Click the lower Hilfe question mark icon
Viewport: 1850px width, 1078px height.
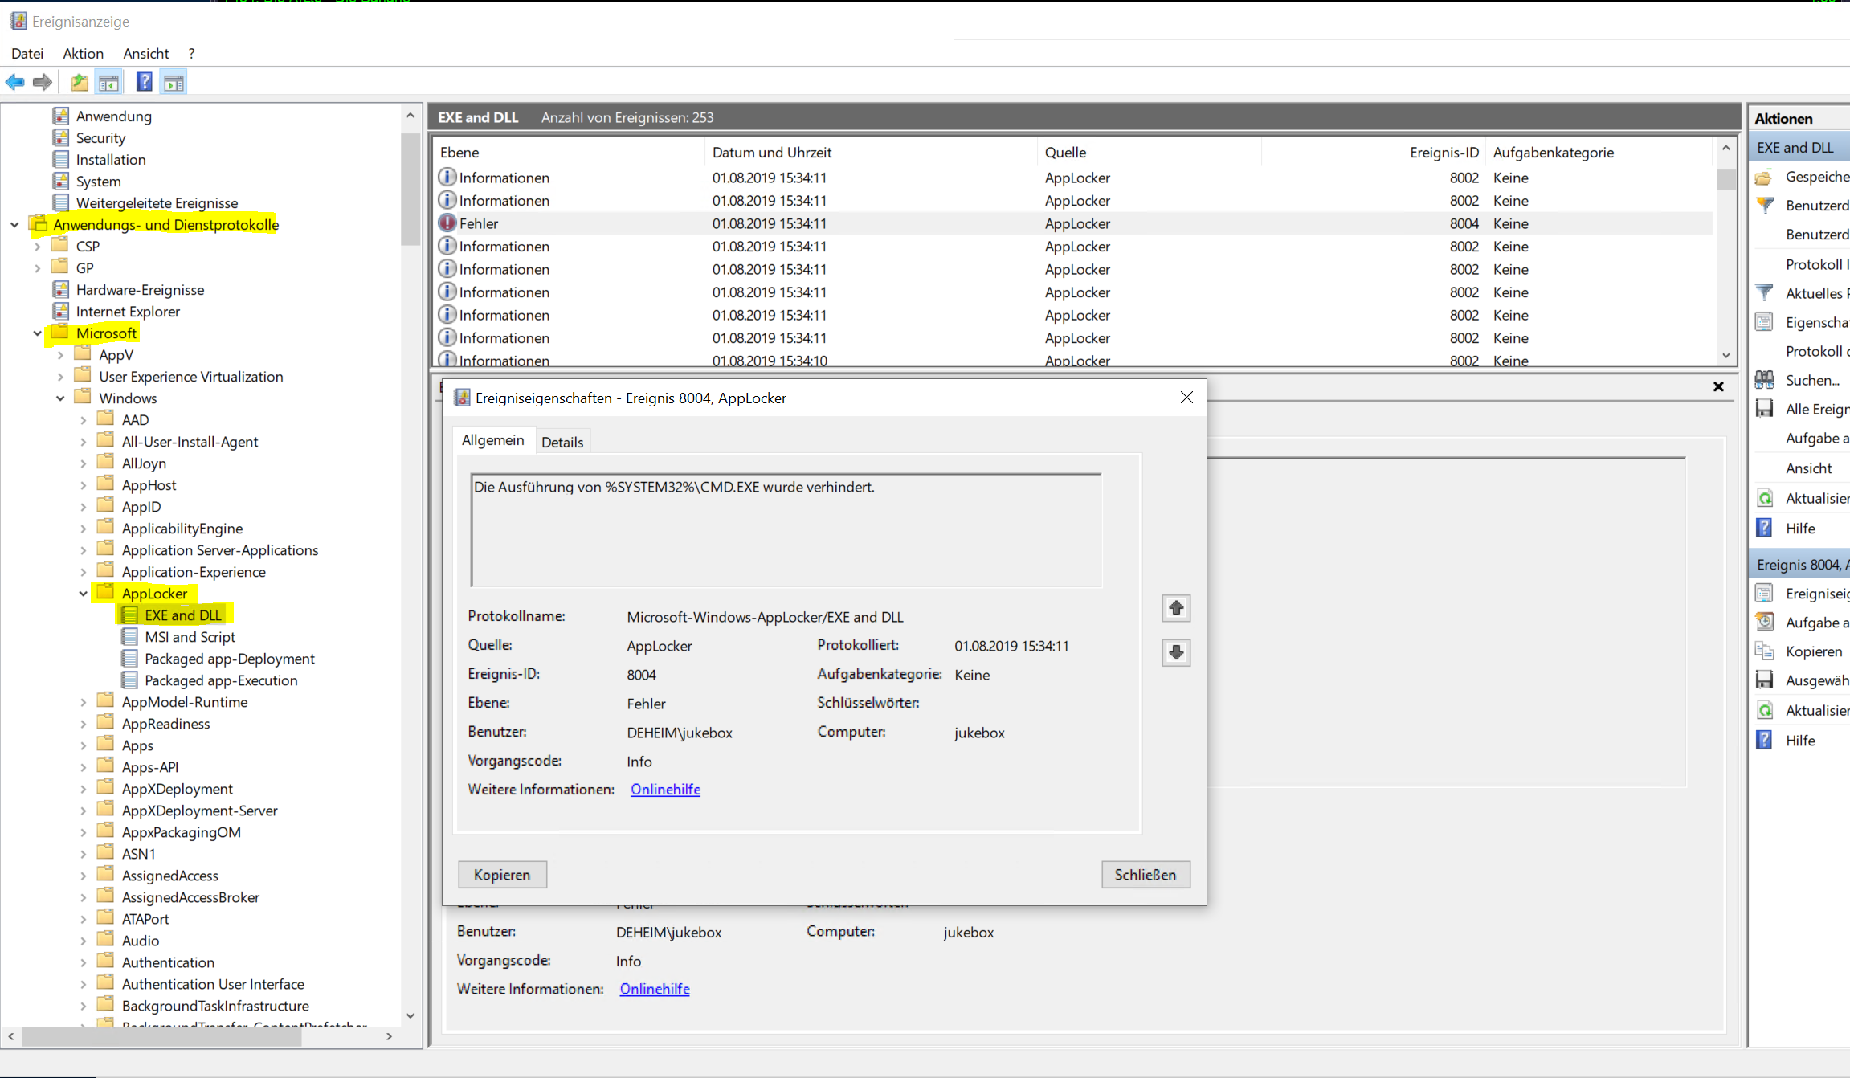(x=1764, y=741)
